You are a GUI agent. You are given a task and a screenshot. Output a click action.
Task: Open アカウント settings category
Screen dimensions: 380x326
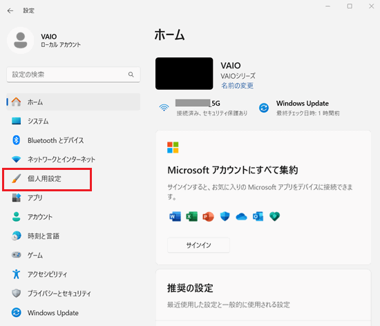coord(73,217)
